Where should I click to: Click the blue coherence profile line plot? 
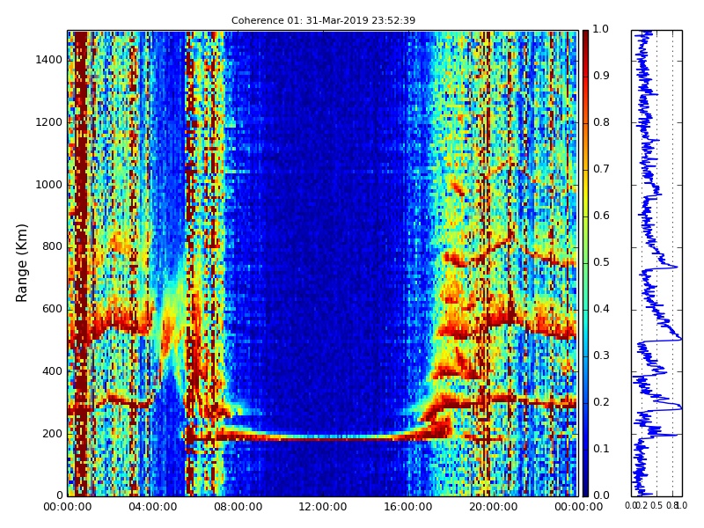point(656,263)
